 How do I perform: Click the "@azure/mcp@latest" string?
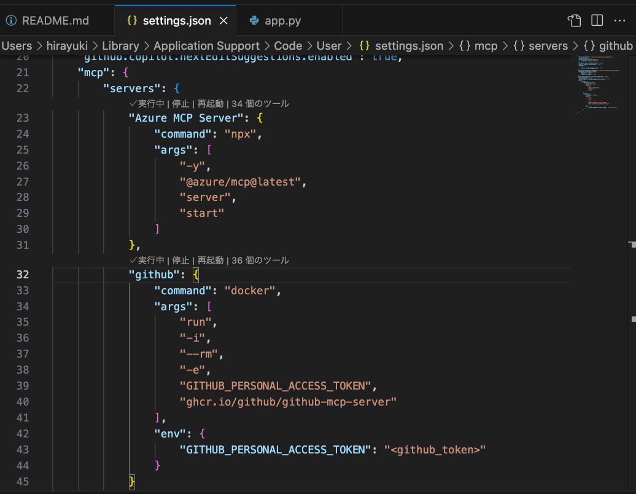click(240, 182)
